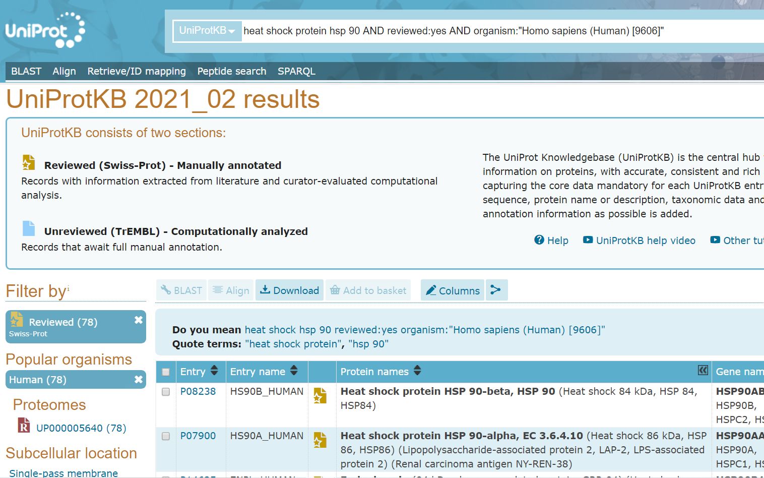Sort results by Entry name column

tap(294, 371)
